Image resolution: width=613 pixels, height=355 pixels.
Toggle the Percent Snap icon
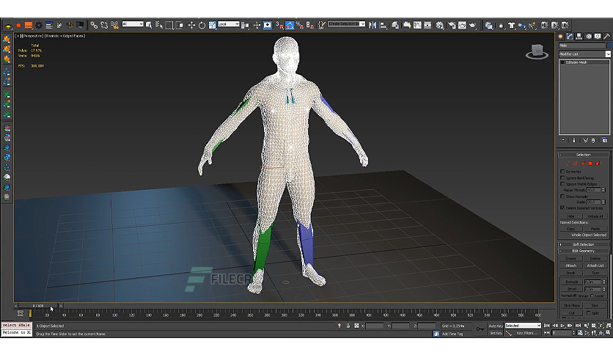[300, 26]
